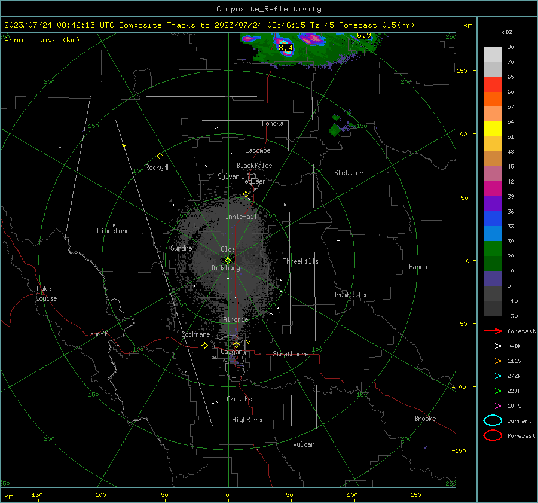This screenshot has height=503, width=538.
Task: Click the white plus marker northeast of Drumheller
Action: click(x=338, y=240)
